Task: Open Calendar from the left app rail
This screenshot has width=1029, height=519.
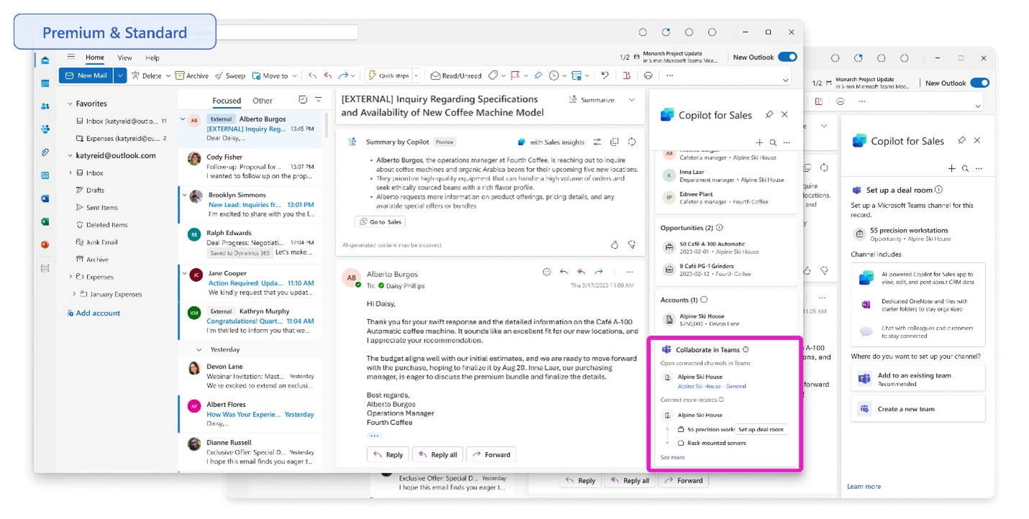Action: (x=45, y=83)
